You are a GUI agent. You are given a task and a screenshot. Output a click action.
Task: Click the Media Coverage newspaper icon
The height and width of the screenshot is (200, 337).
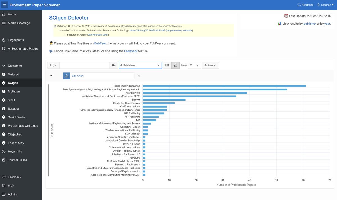click(4, 23)
